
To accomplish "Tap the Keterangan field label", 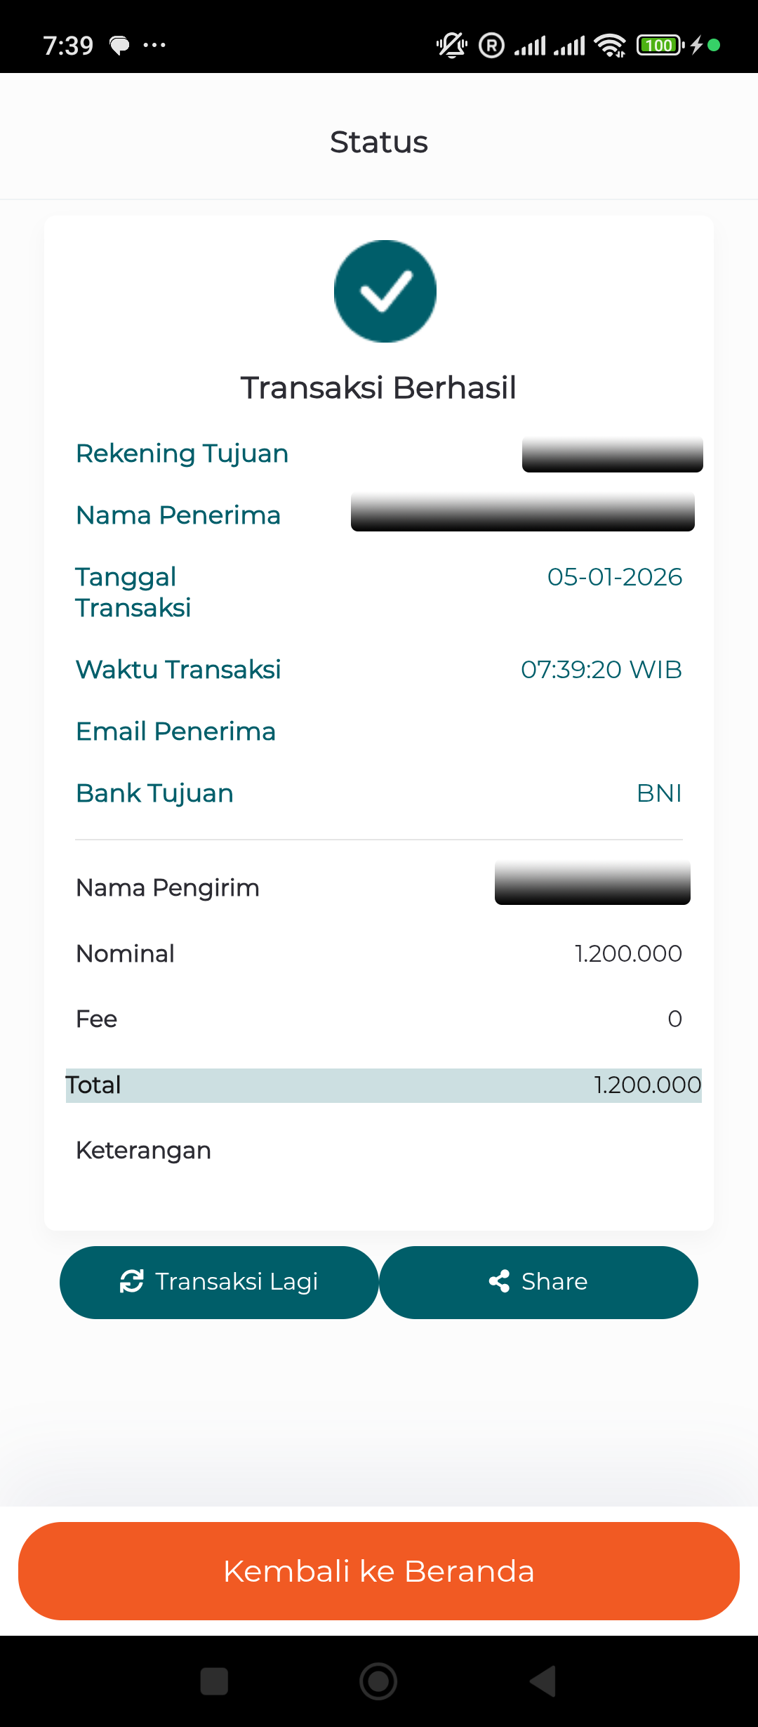I will point(143,1150).
